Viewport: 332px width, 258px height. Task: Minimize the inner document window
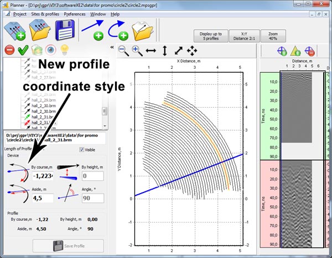(x=312, y=14)
